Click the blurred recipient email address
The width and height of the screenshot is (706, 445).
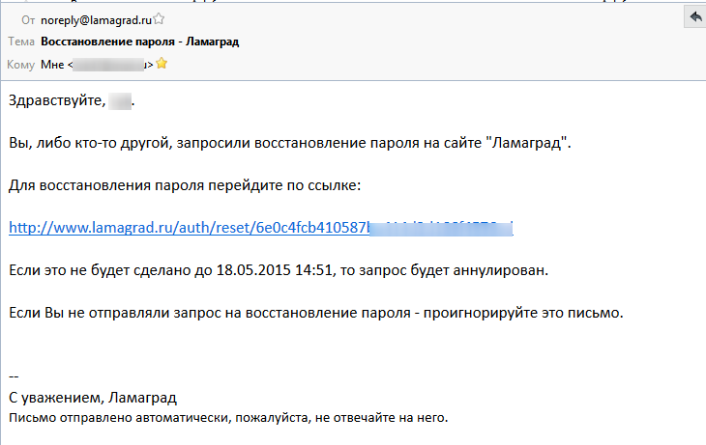point(108,65)
